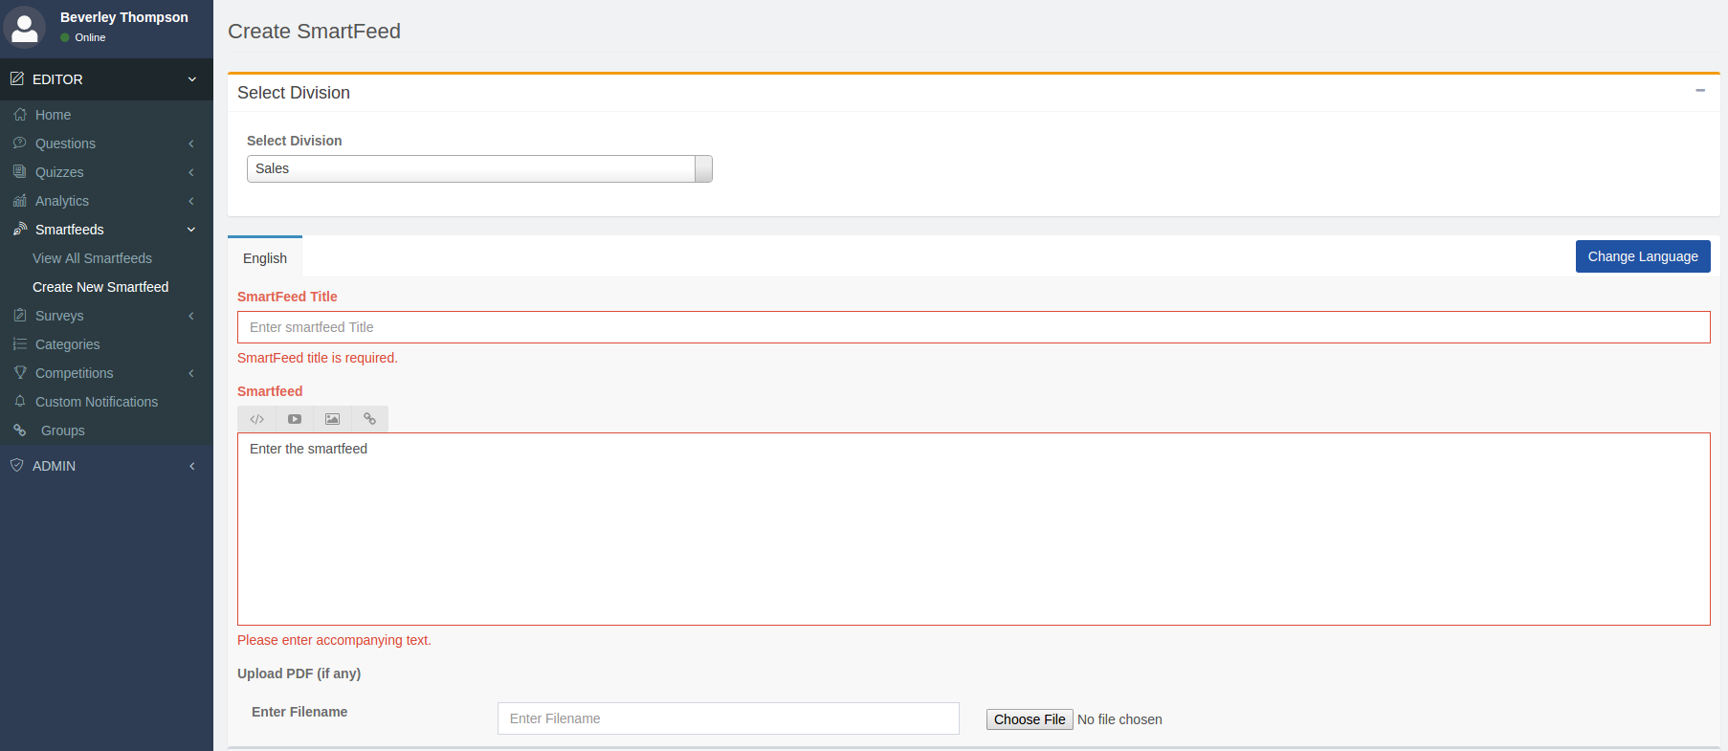The image size is (1728, 751).
Task: Open View All Smartfeeds
Action: pos(92,258)
